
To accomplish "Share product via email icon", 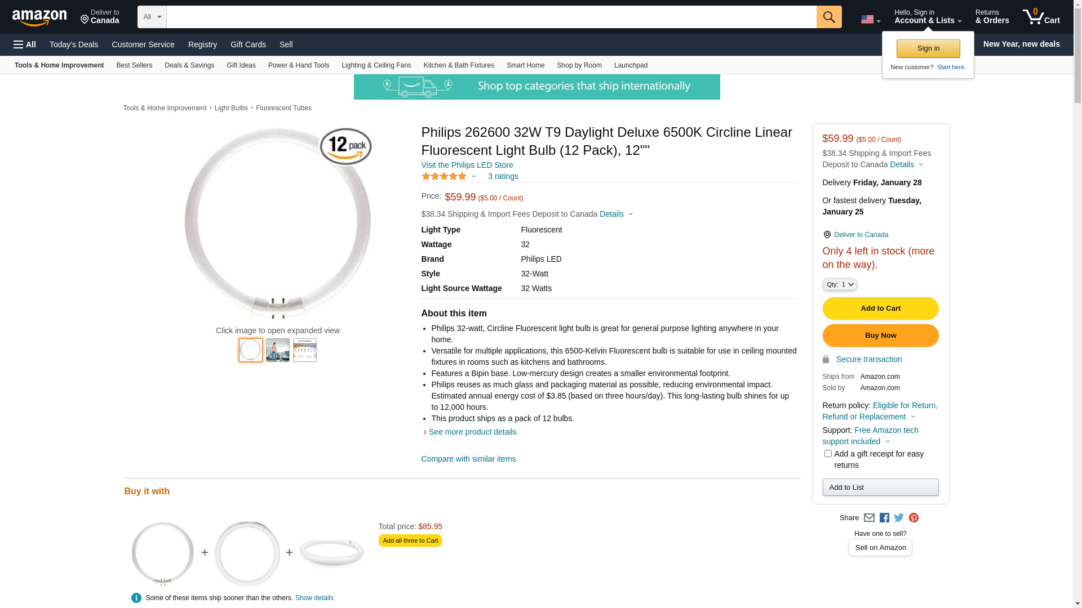I will pos(869,518).
